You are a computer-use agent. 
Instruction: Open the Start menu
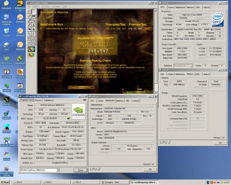coord(5,182)
